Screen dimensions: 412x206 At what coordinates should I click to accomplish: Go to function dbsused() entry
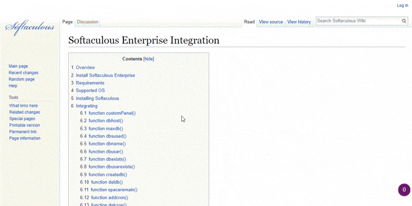click(x=107, y=136)
